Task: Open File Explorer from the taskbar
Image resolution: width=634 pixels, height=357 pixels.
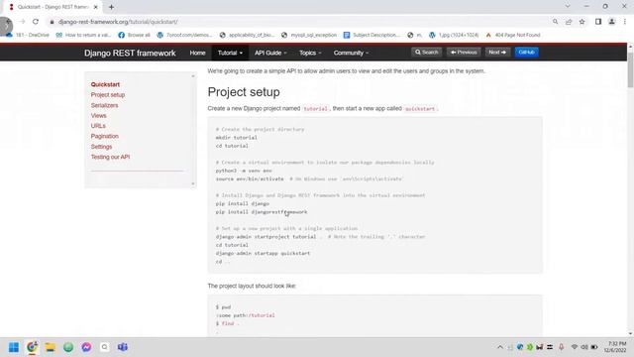Action: 51,347
